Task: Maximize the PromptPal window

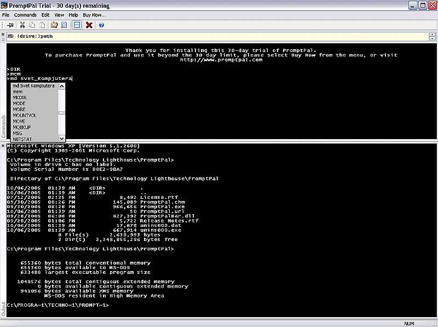Action: pos(423,5)
